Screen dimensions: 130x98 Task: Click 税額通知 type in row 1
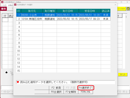point(50,15)
